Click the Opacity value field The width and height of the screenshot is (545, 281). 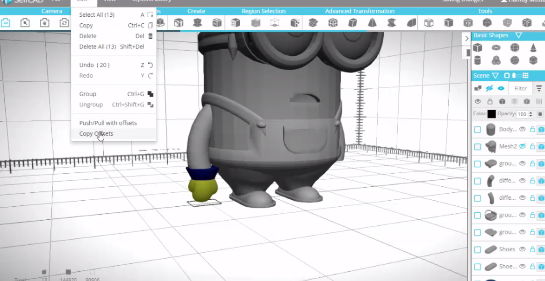[x=523, y=114]
